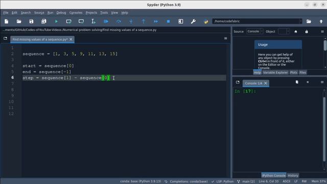Open IPython console options hamburger menu

pyautogui.click(x=322, y=82)
